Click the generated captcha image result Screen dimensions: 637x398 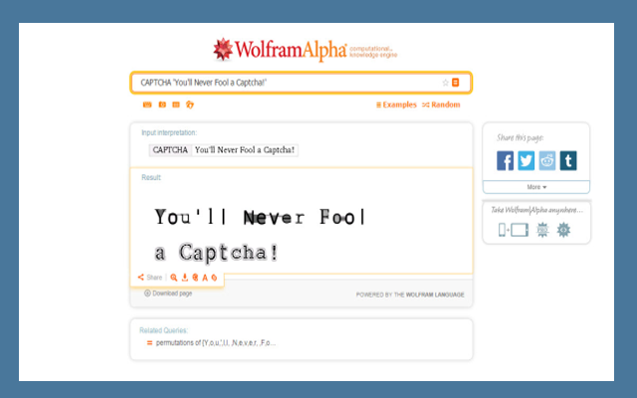click(x=261, y=235)
